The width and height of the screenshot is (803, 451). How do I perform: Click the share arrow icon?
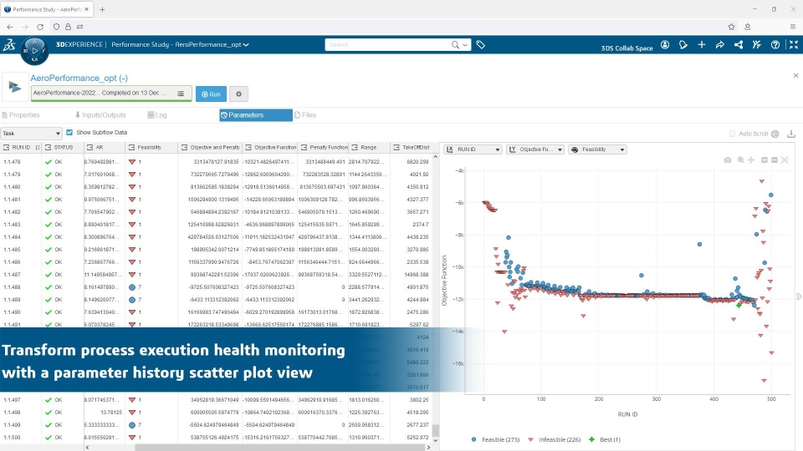click(720, 45)
